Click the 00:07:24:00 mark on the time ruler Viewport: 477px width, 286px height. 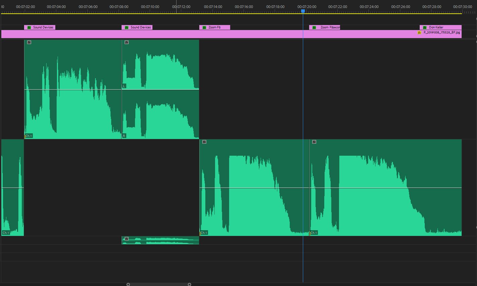[369, 7]
